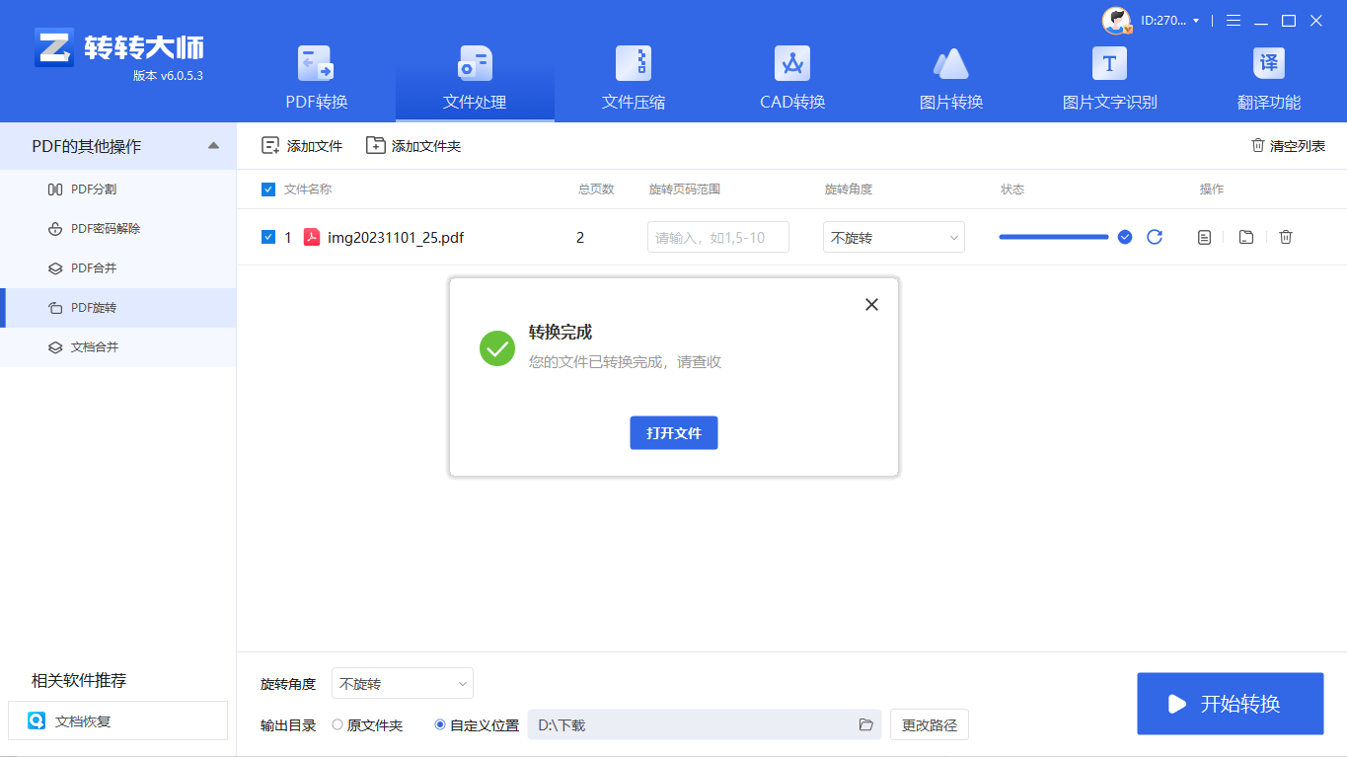This screenshot has height=757, width=1347.
Task: Open the 翻译功能 tab
Action: [1269, 79]
